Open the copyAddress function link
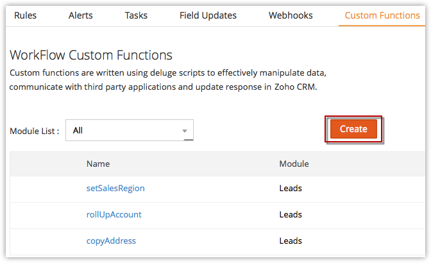 click(x=111, y=241)
